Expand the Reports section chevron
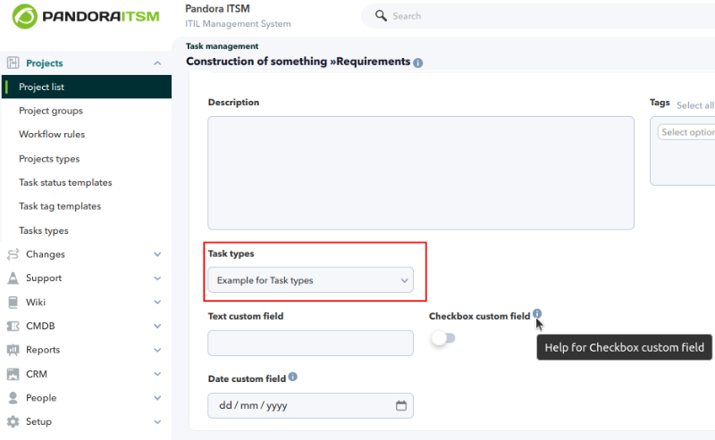 [x=157, y=350]
